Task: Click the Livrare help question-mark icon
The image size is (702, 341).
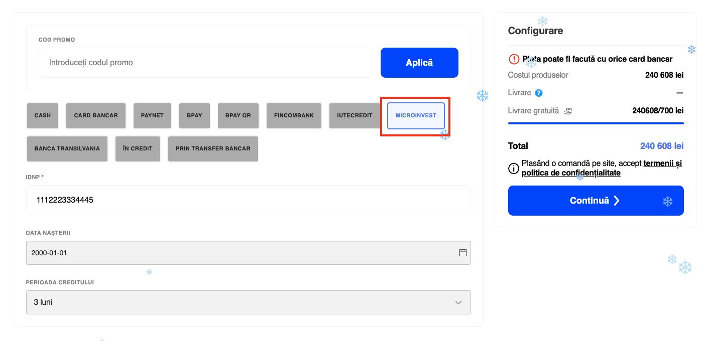Action: coord(539,93)
